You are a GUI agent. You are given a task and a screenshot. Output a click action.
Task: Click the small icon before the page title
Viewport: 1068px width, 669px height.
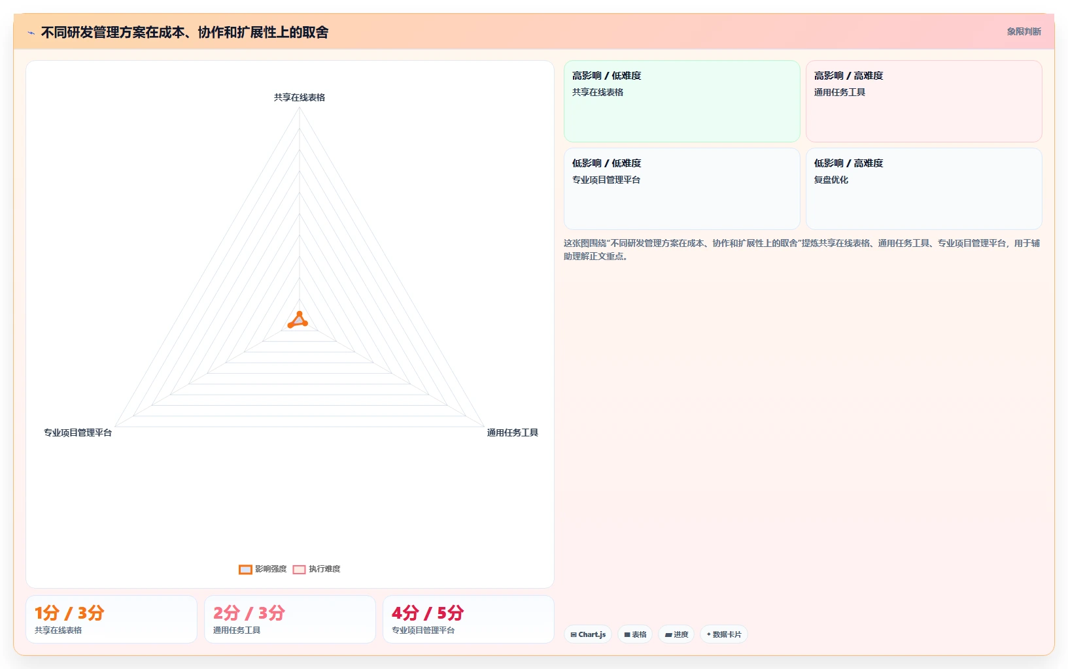click(x=31, y=33)
